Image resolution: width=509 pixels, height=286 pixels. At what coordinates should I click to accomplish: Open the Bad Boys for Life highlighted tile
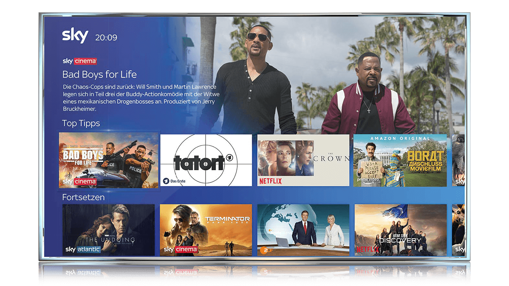(x=109, y=160)
